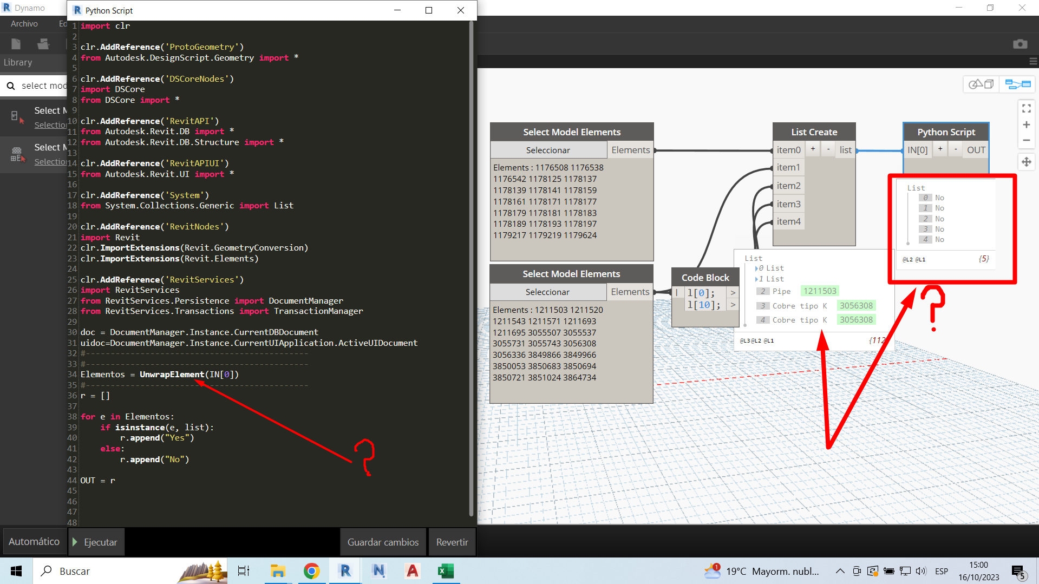Viewport: 1039px width, 584px height.
Task: Click the Select Model Element single-selection icon
Action: [17, 117]
